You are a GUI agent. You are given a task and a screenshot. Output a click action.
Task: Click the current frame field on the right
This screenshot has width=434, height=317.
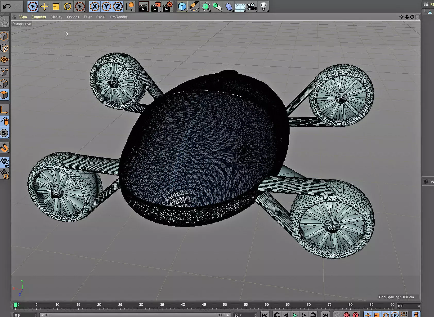pos(408,306)
